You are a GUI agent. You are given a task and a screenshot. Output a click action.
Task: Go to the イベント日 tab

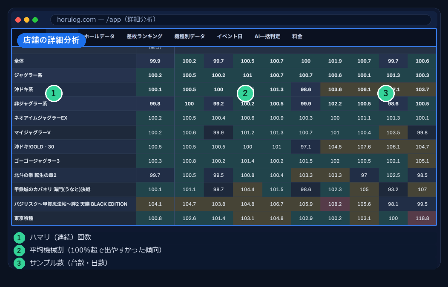[230, 37]
